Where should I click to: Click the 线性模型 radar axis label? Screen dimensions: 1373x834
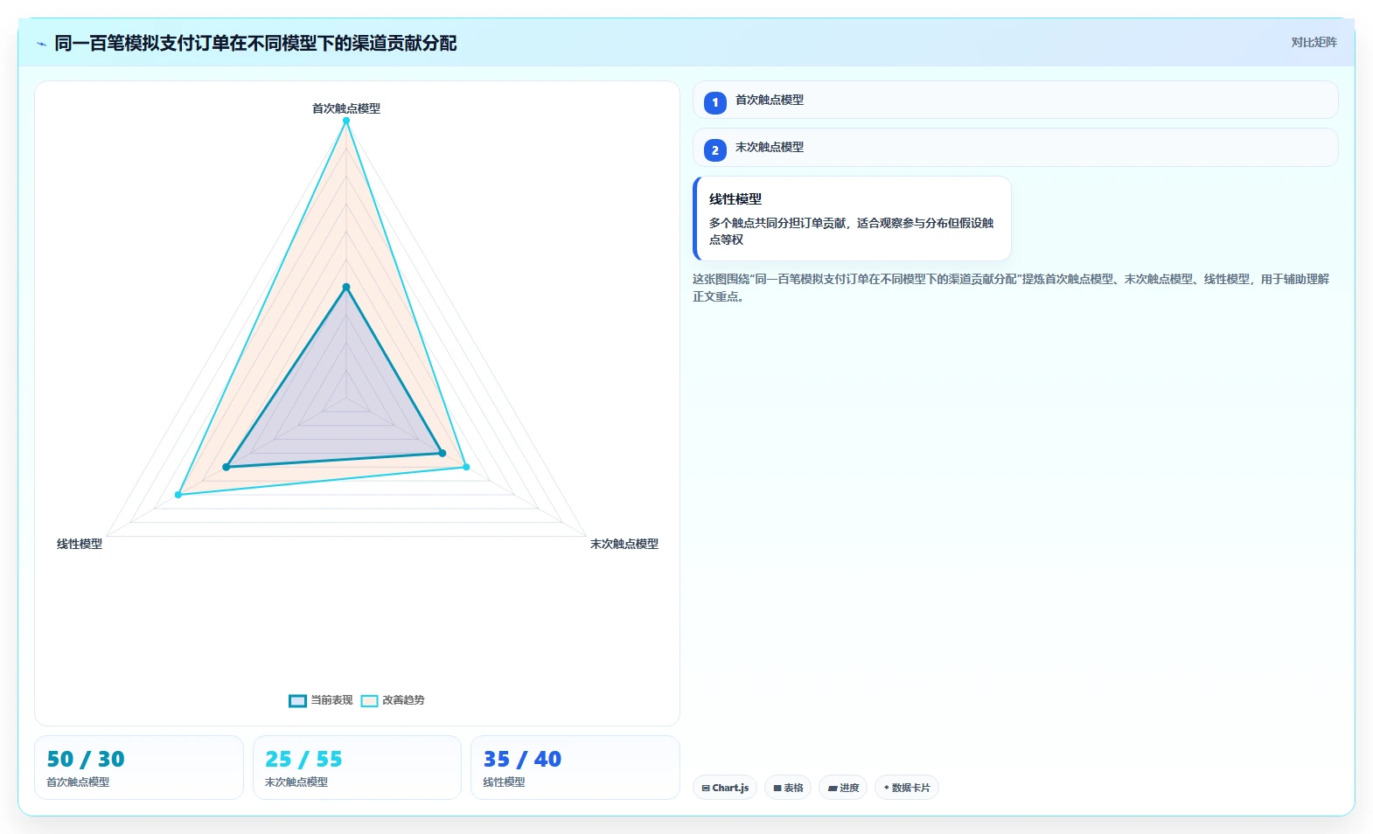pos(80,544)
